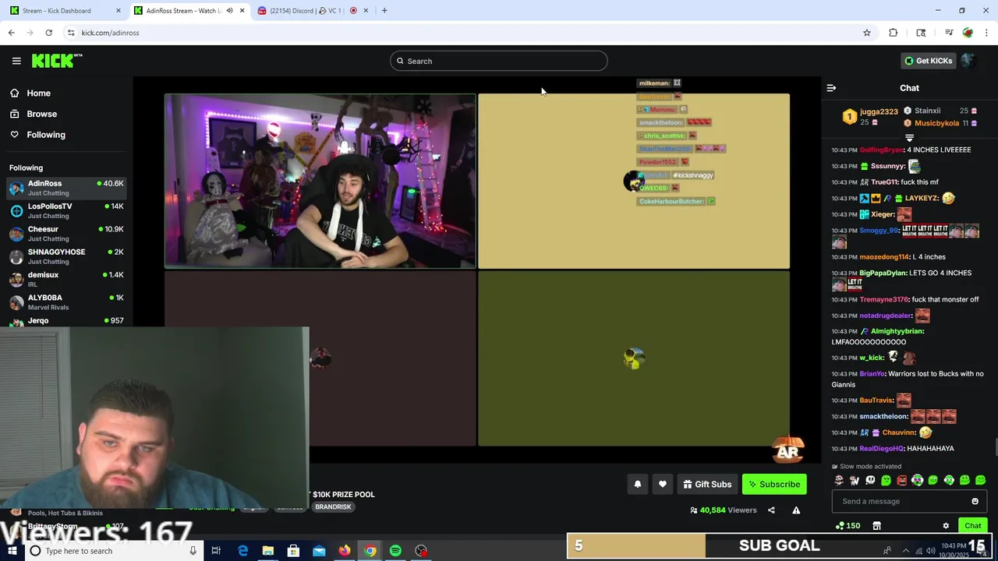The height and width of the screenshot is (561, 998).
Task: Open chat settings gear icon
Action: pyautogui.click(x=946, y=526)
